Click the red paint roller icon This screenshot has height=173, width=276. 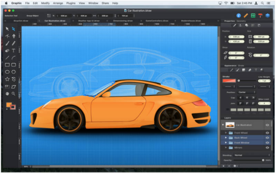pos(260,16)
